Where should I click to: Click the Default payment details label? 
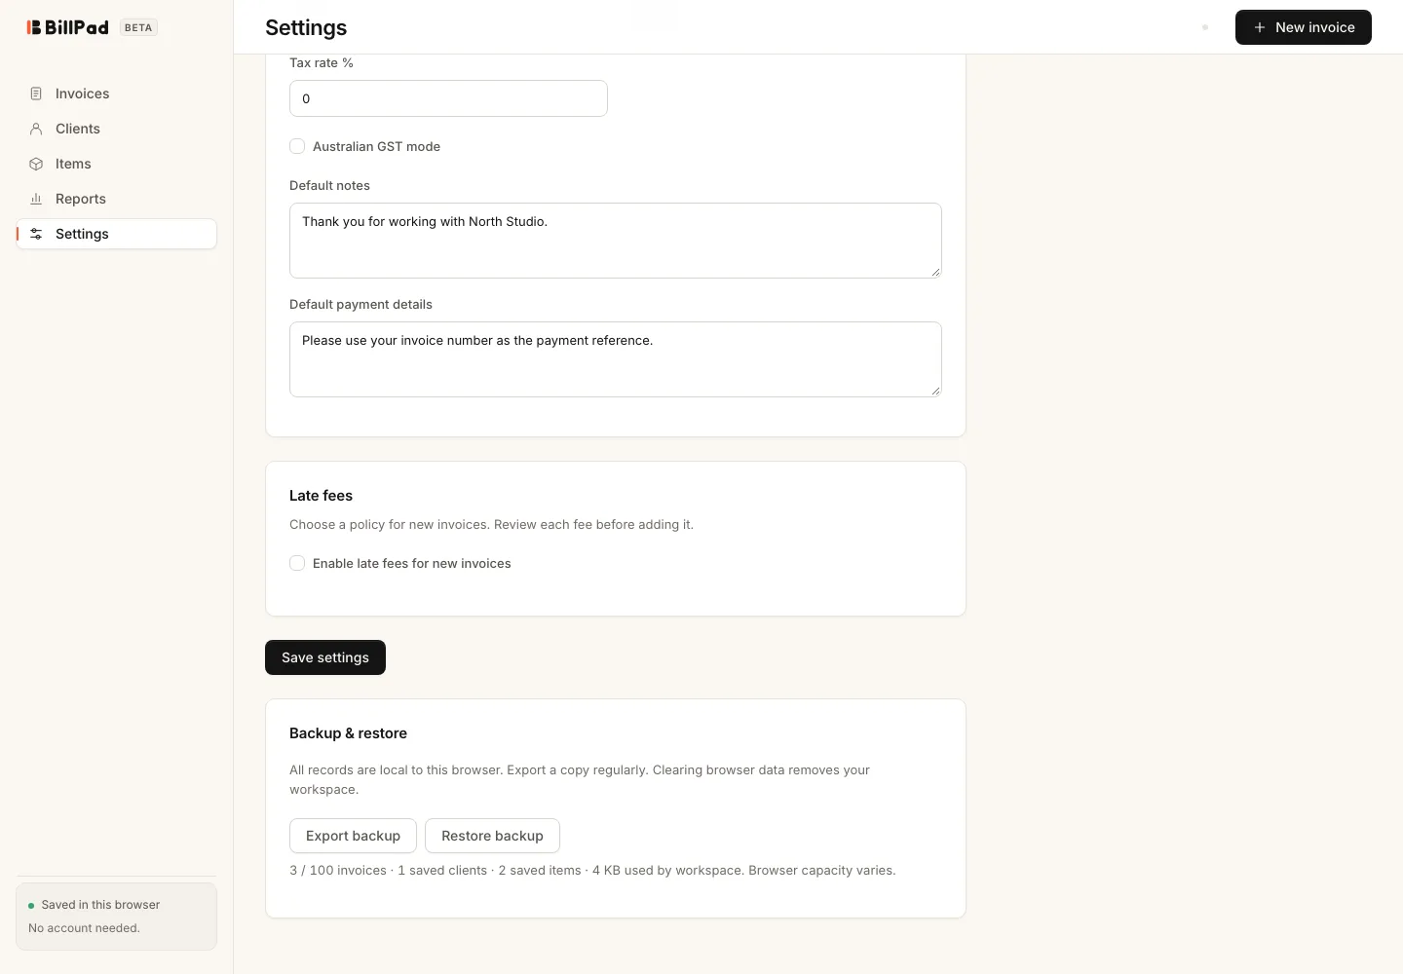point(360,304)
